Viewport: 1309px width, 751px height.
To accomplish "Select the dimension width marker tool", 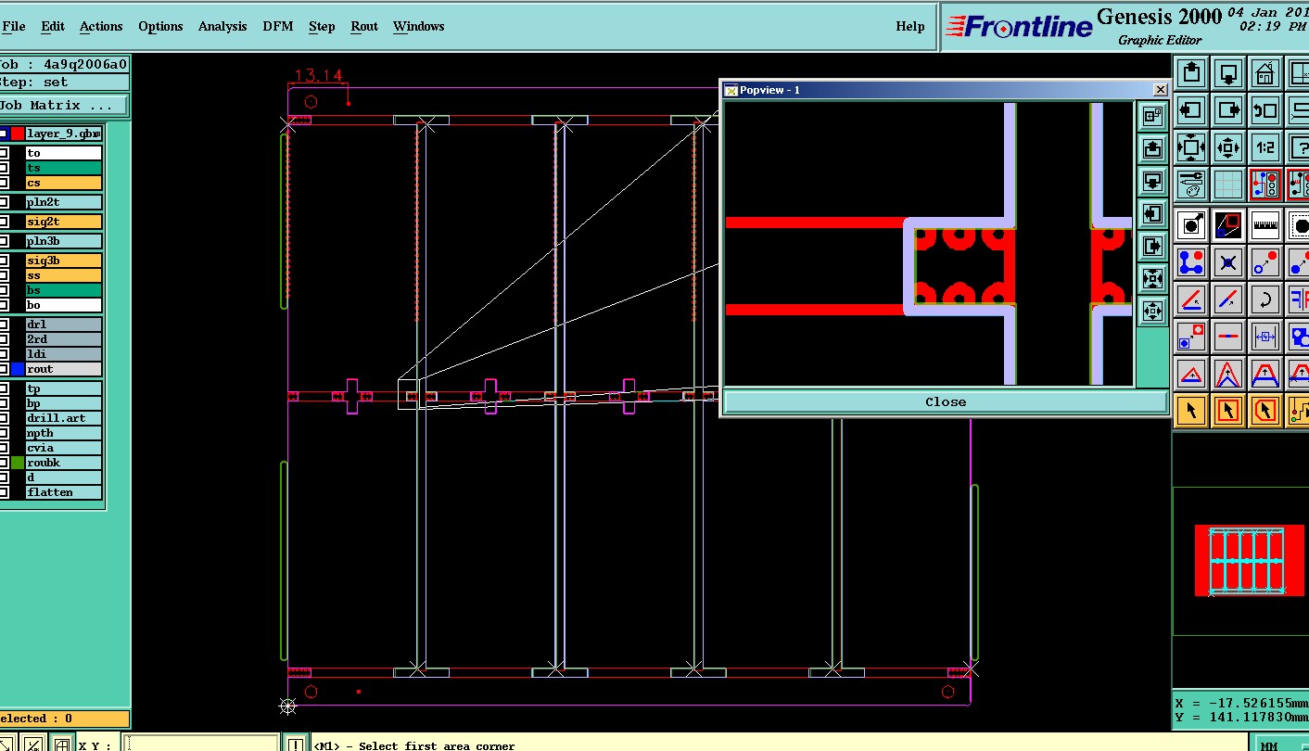I will pos(1265,337).
